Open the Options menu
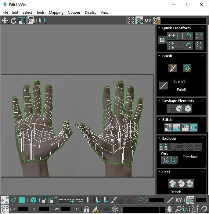 (74, 12)
